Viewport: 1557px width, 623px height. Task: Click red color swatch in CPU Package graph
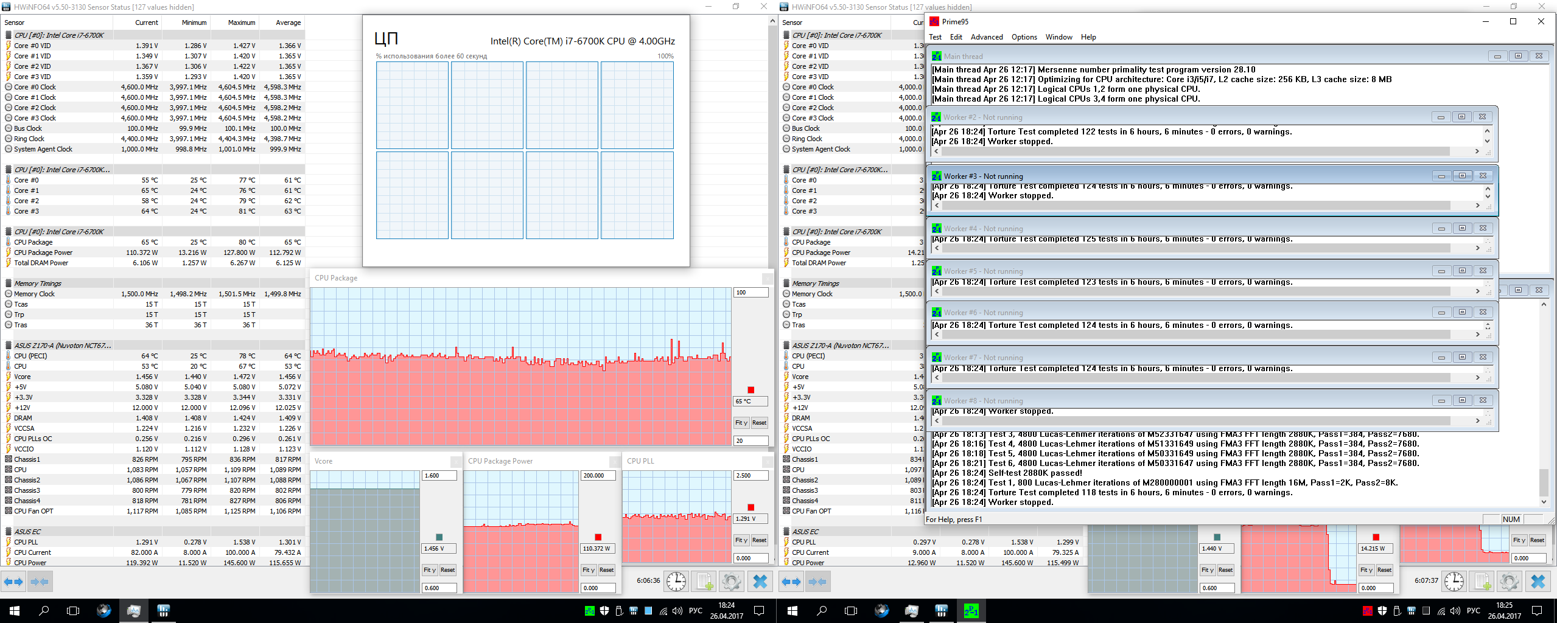coord(751,390)
